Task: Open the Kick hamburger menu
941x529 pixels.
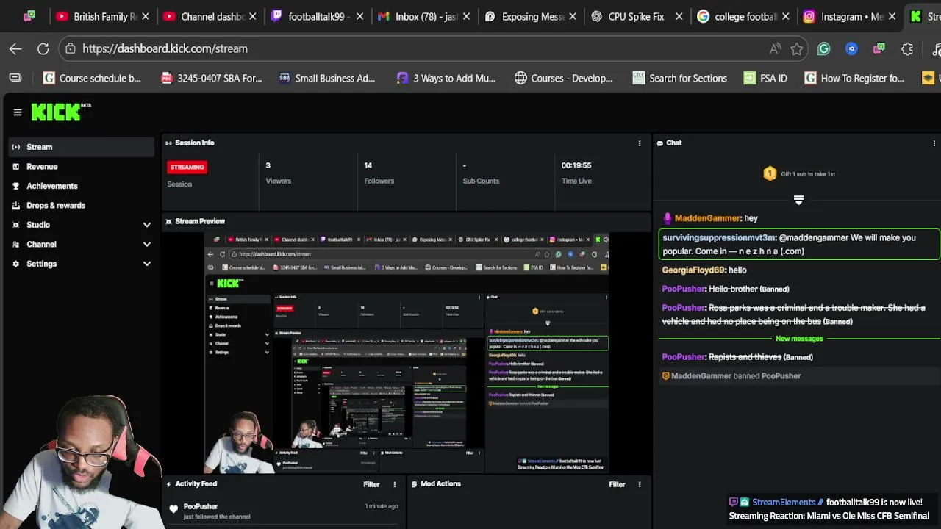Action: point(18,112)
